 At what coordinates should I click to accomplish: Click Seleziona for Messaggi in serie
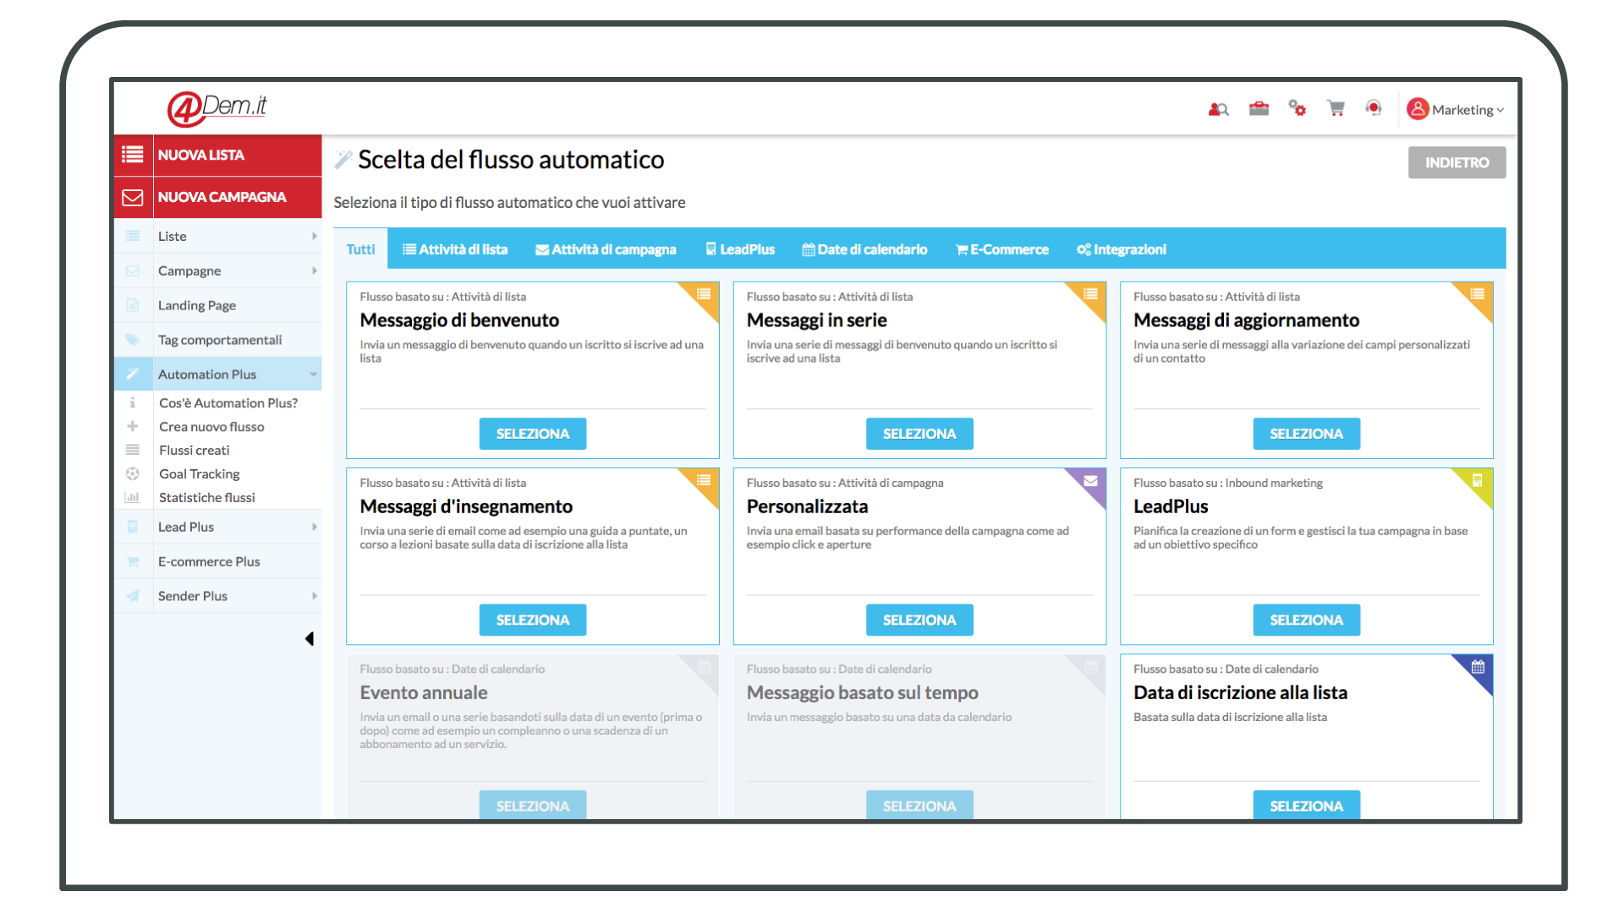pyautogui.click(x=919, y=434)
